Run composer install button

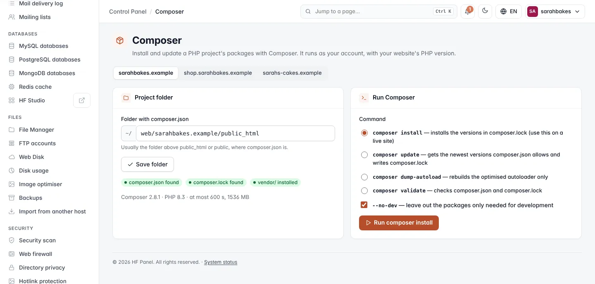pyautogui.click(x=399, y=223)
